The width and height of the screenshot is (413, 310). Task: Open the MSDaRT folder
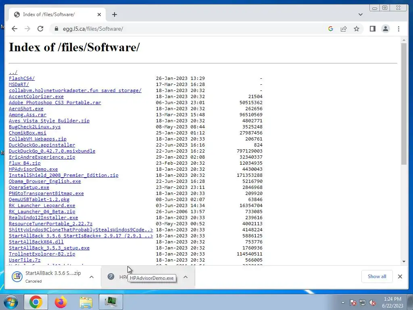coord(19,84)
